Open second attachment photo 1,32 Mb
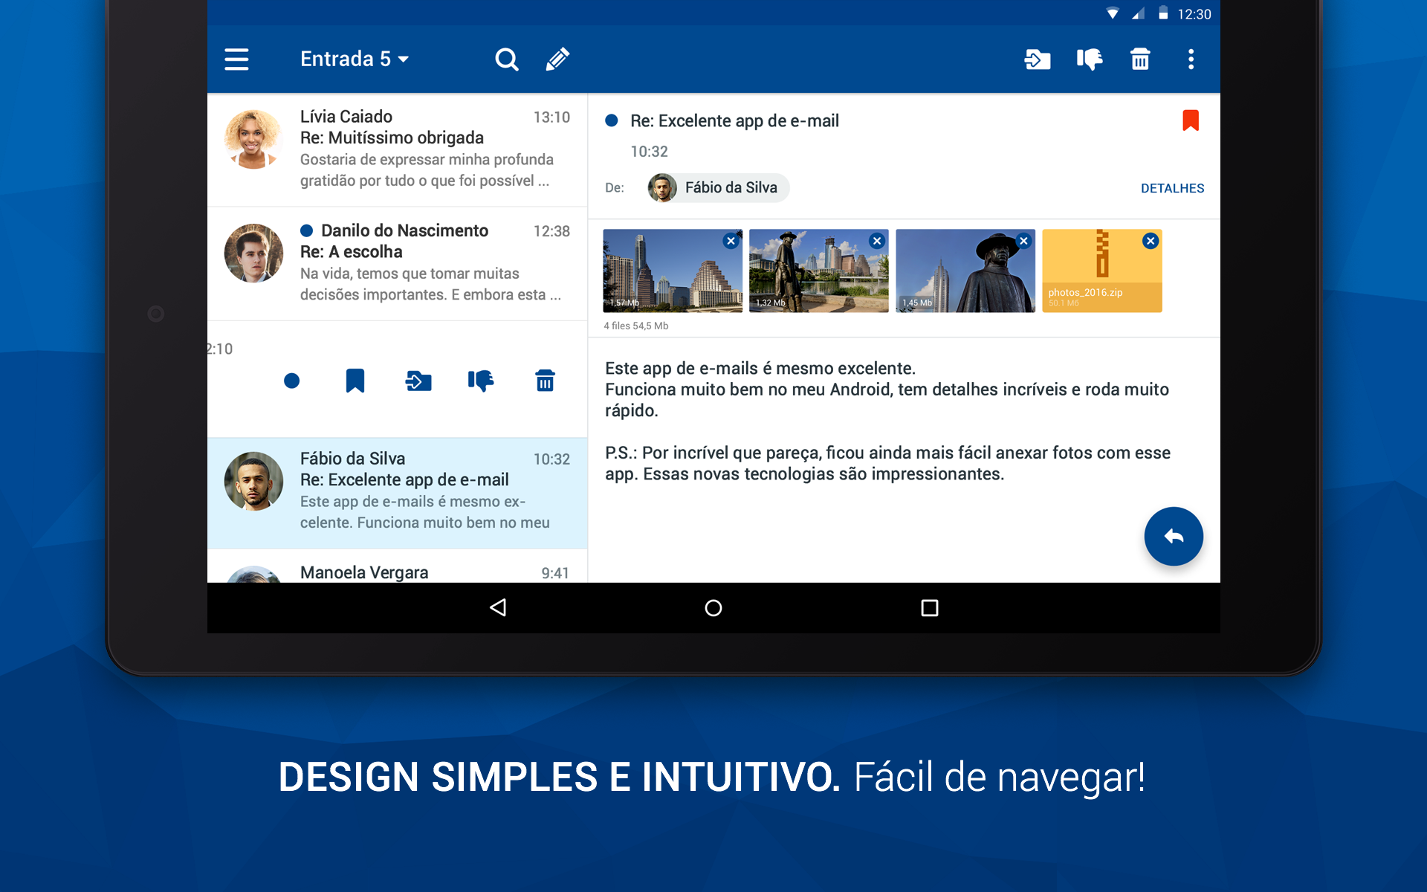 (x=818, y=271)
